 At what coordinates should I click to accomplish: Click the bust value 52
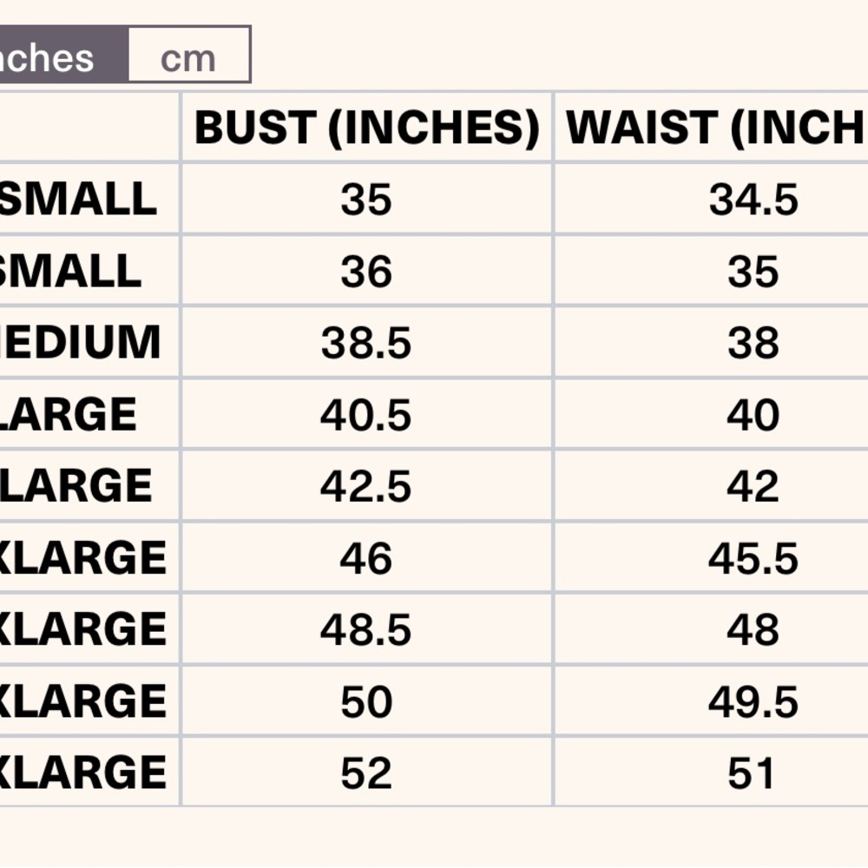point(366,773)
